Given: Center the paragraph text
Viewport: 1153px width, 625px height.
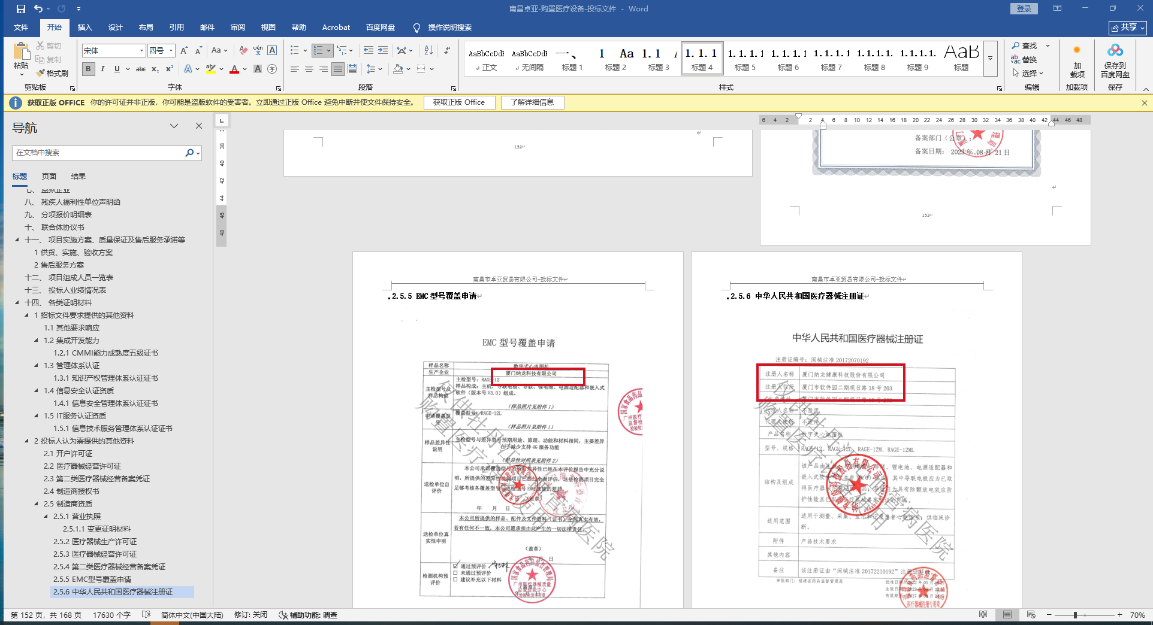Looking at the screenshot, I should coord(309,69).
